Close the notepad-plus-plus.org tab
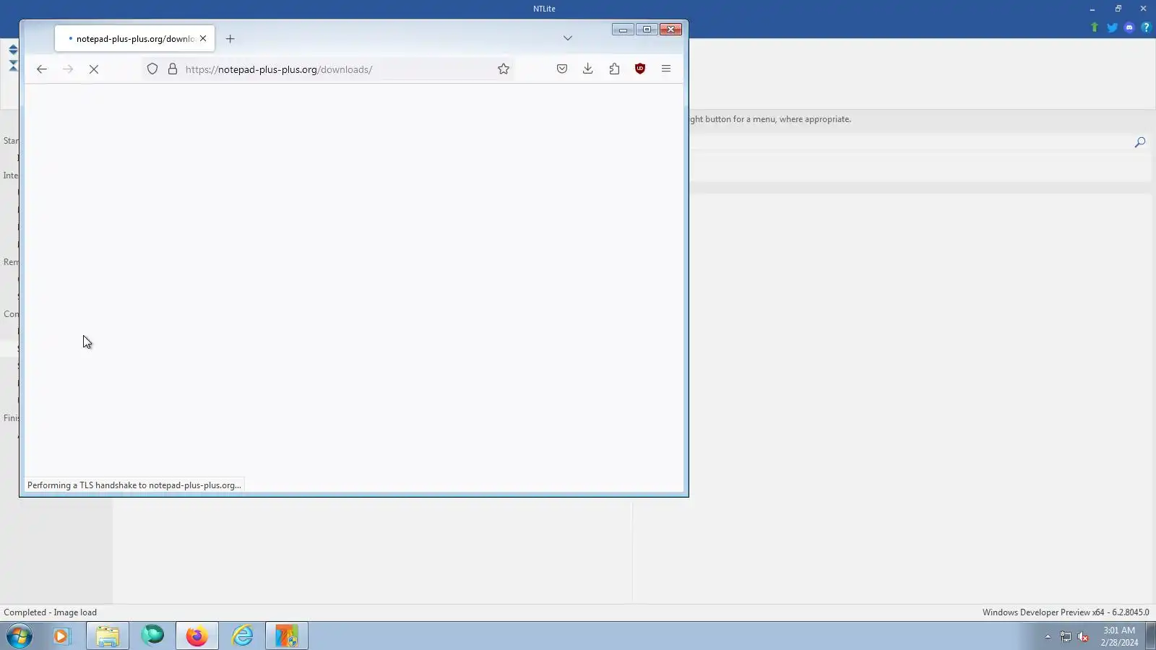The image size is (1156, 650). pyautogui.click(x=203, y=39)
